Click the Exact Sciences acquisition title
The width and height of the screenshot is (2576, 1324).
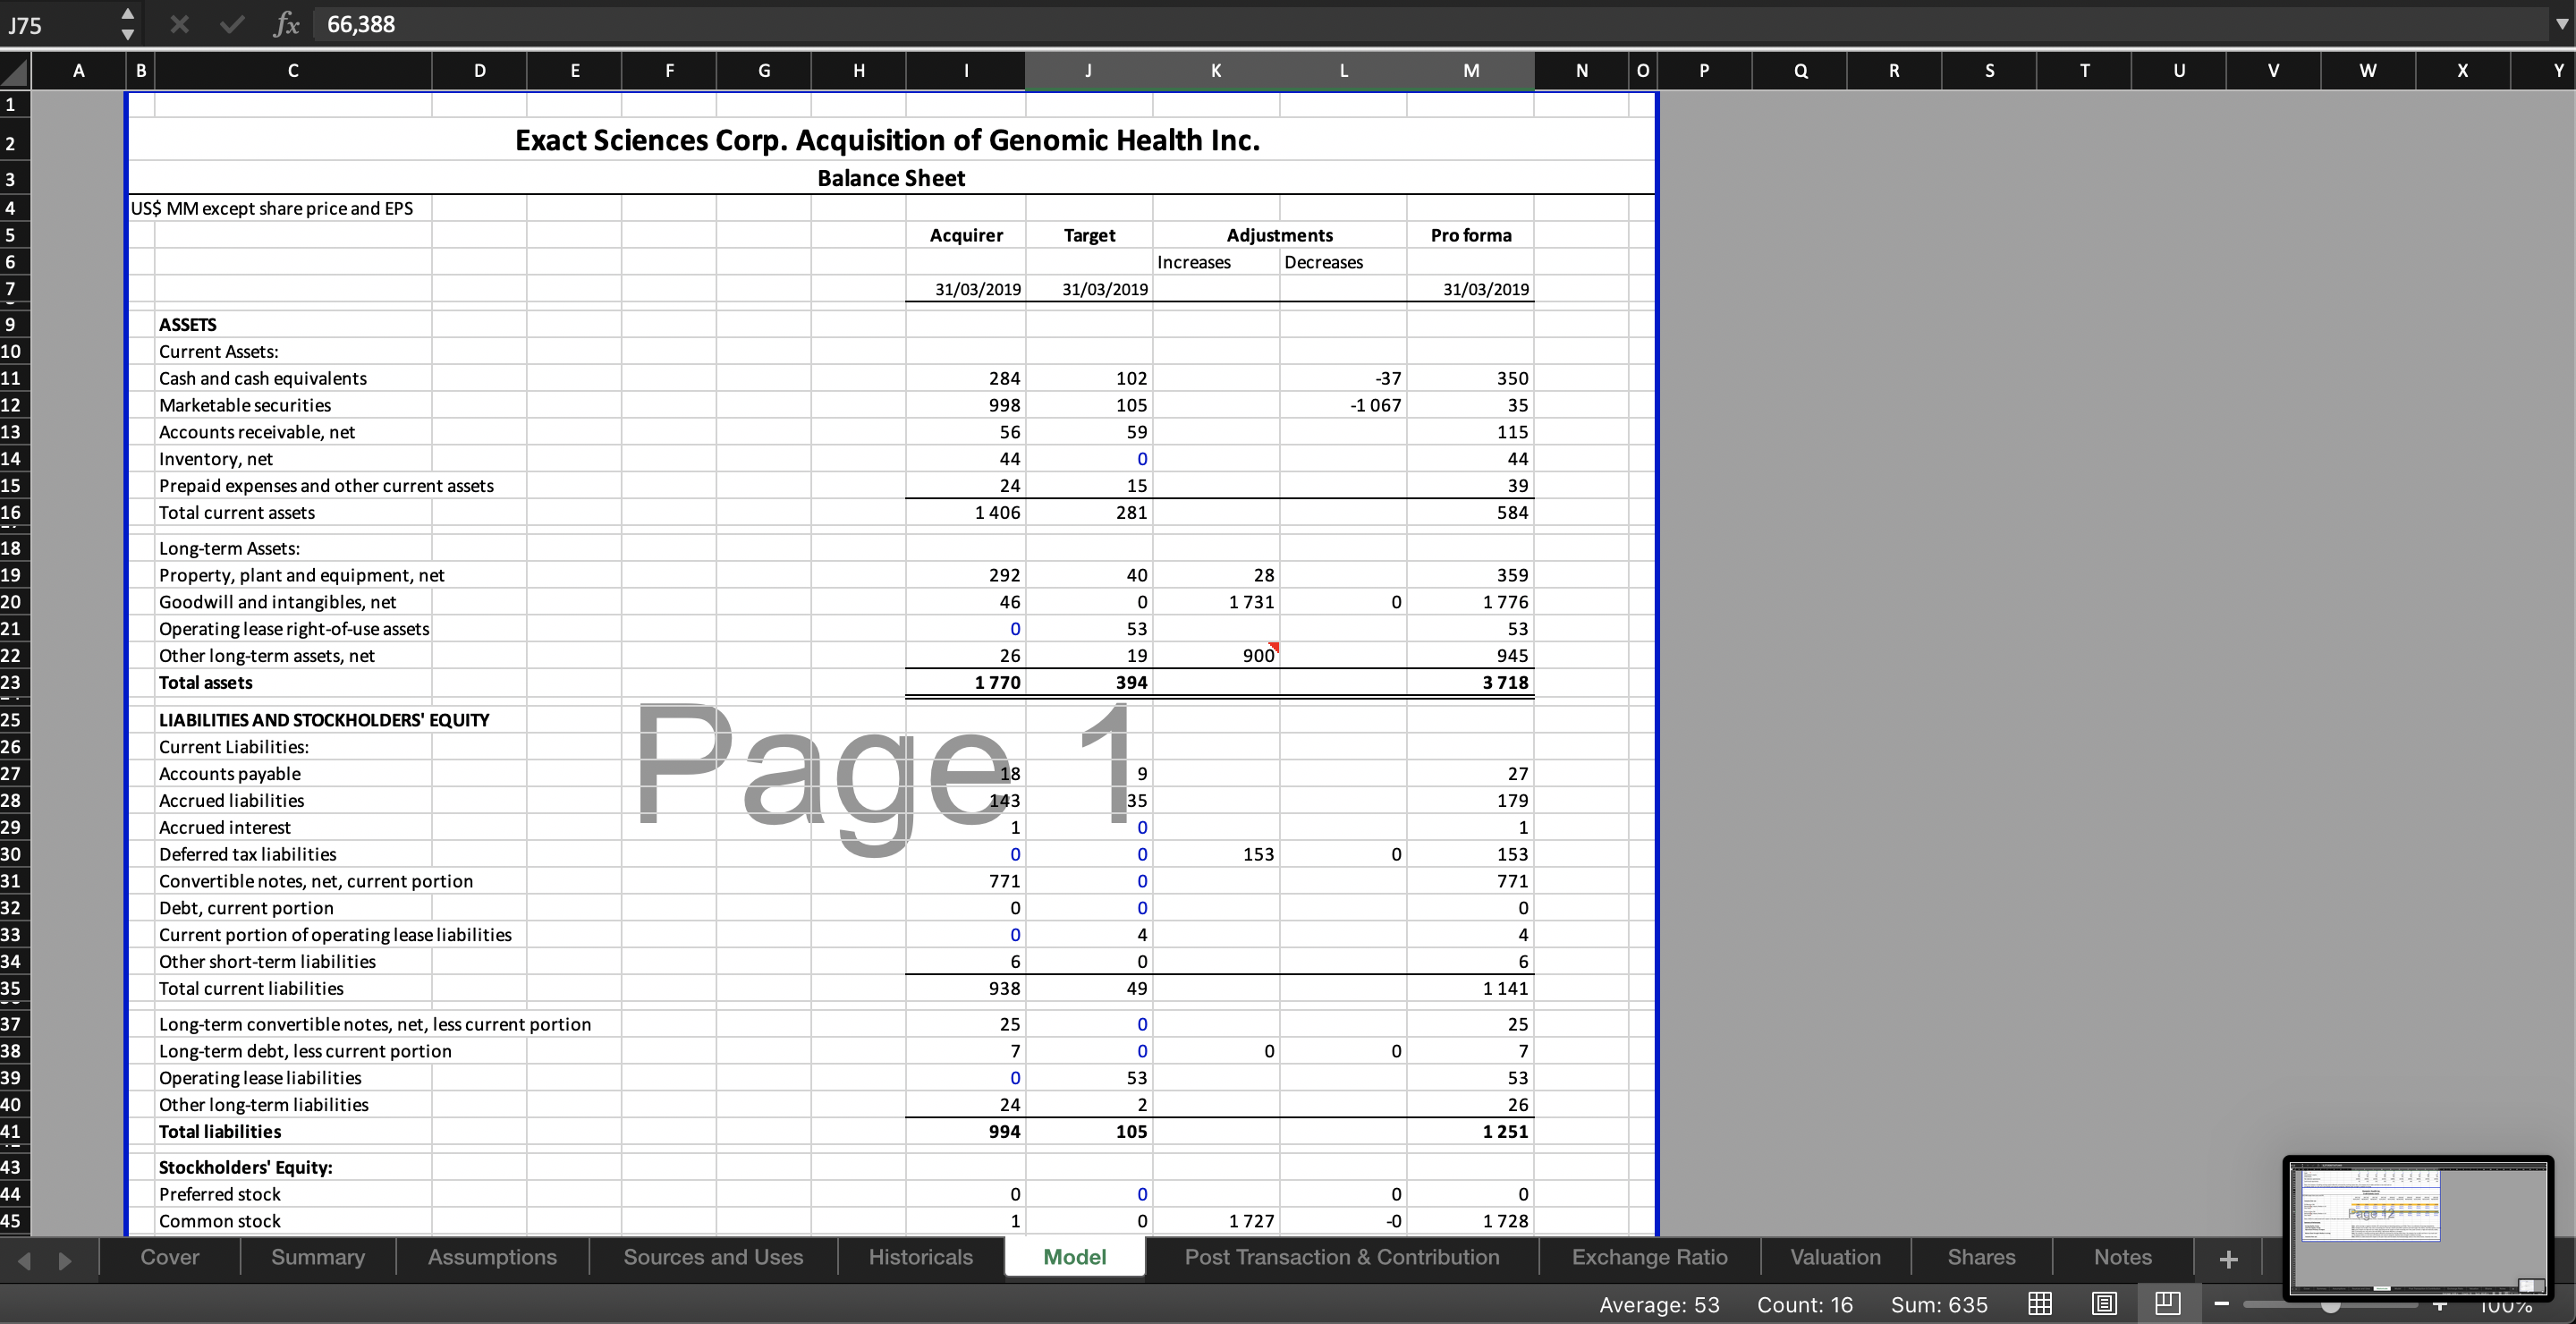[887, 140]
